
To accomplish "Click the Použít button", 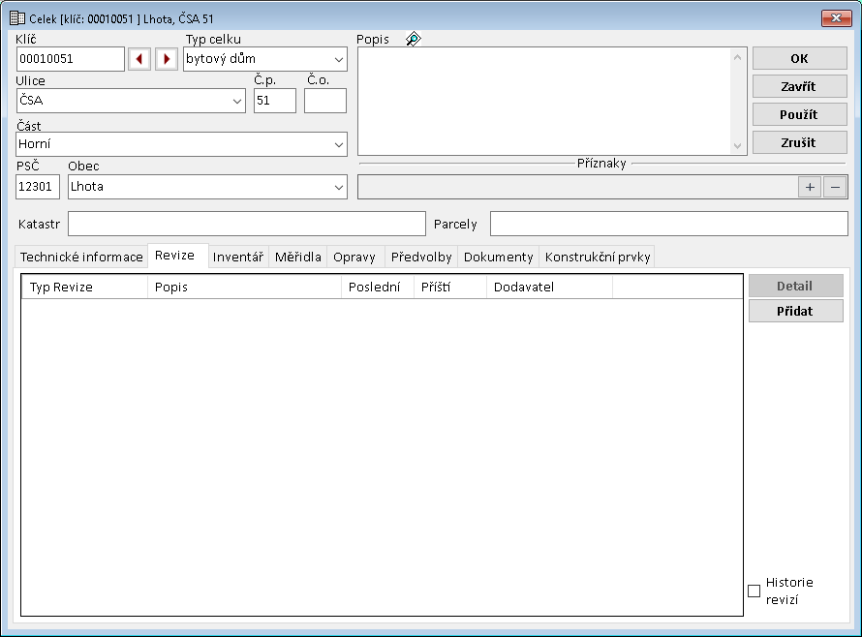I will (799, 114).
